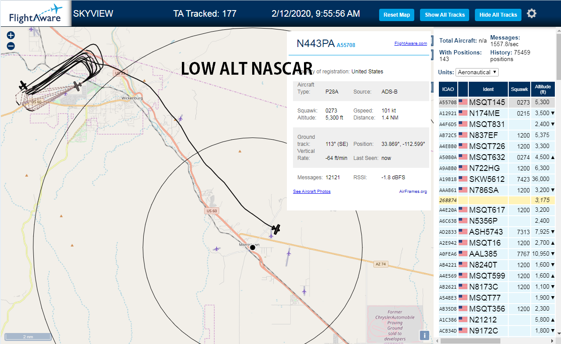Screen dimensions: 561x344
Task: Select N9172C aircraft row
Action: coord(497,331)
